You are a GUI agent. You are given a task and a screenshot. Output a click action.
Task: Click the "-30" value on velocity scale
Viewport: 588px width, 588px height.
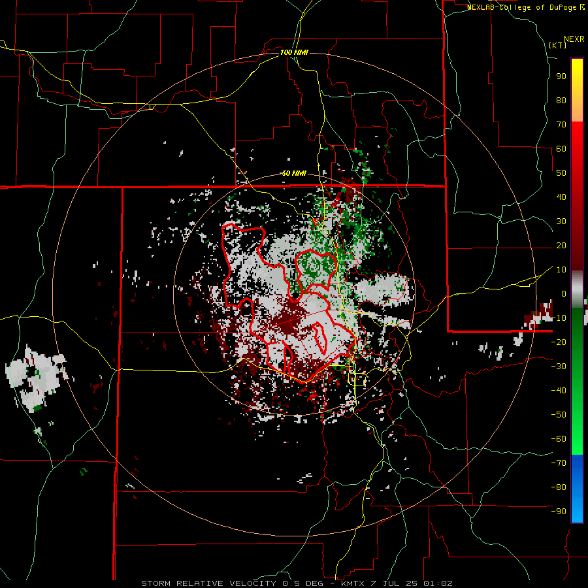tap(559, 367)
